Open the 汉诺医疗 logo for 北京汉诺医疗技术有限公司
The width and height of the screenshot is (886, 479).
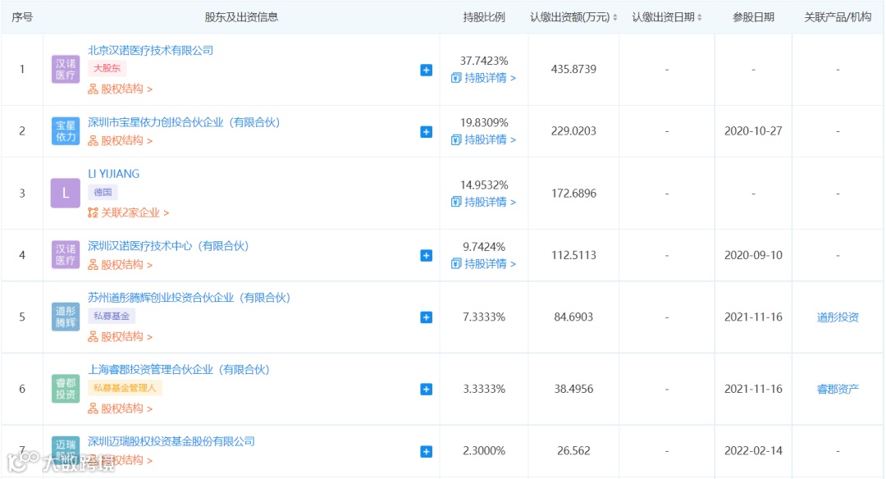pyautogui.click(x=66, y=70)
